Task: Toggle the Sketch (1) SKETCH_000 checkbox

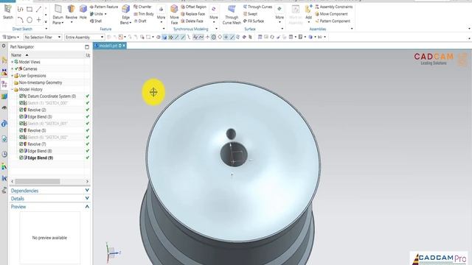Action: [21, 103]
